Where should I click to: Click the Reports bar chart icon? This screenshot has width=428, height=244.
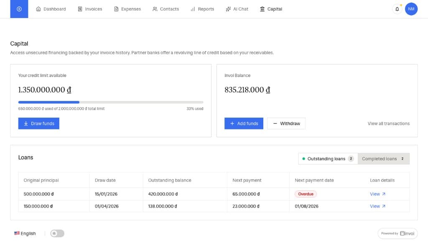pyautogui.click(x=193, y=9)
